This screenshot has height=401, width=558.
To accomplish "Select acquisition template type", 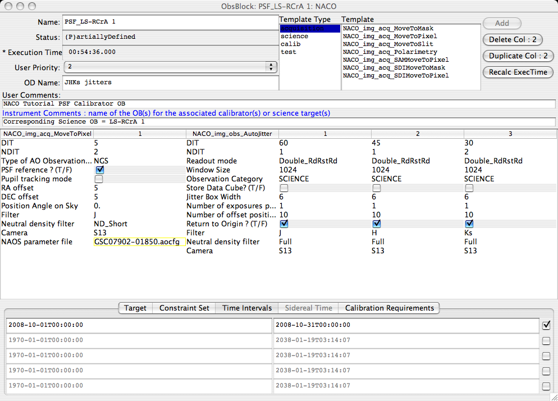I will coord(310,29).
